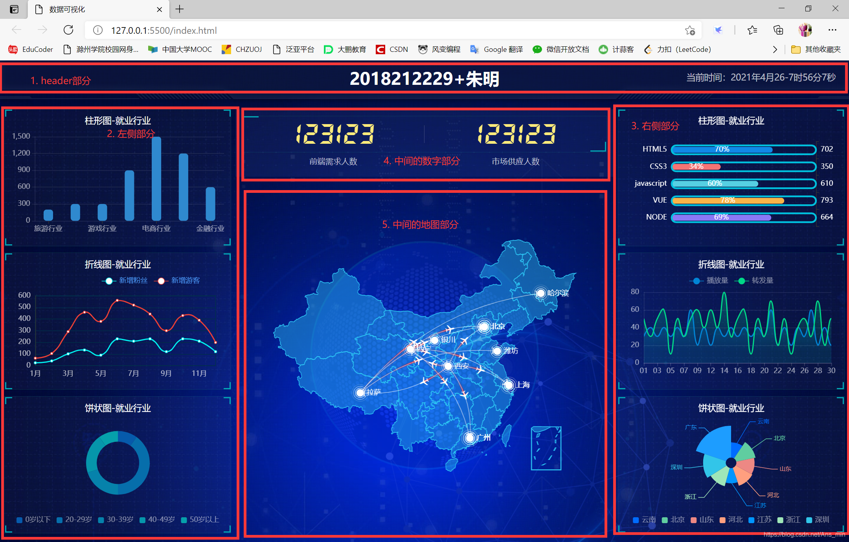Open the 力扣 (LeetCode) bookmark
Screen dimensions: 849x542
pyautogui.click(x=678, y=49)
